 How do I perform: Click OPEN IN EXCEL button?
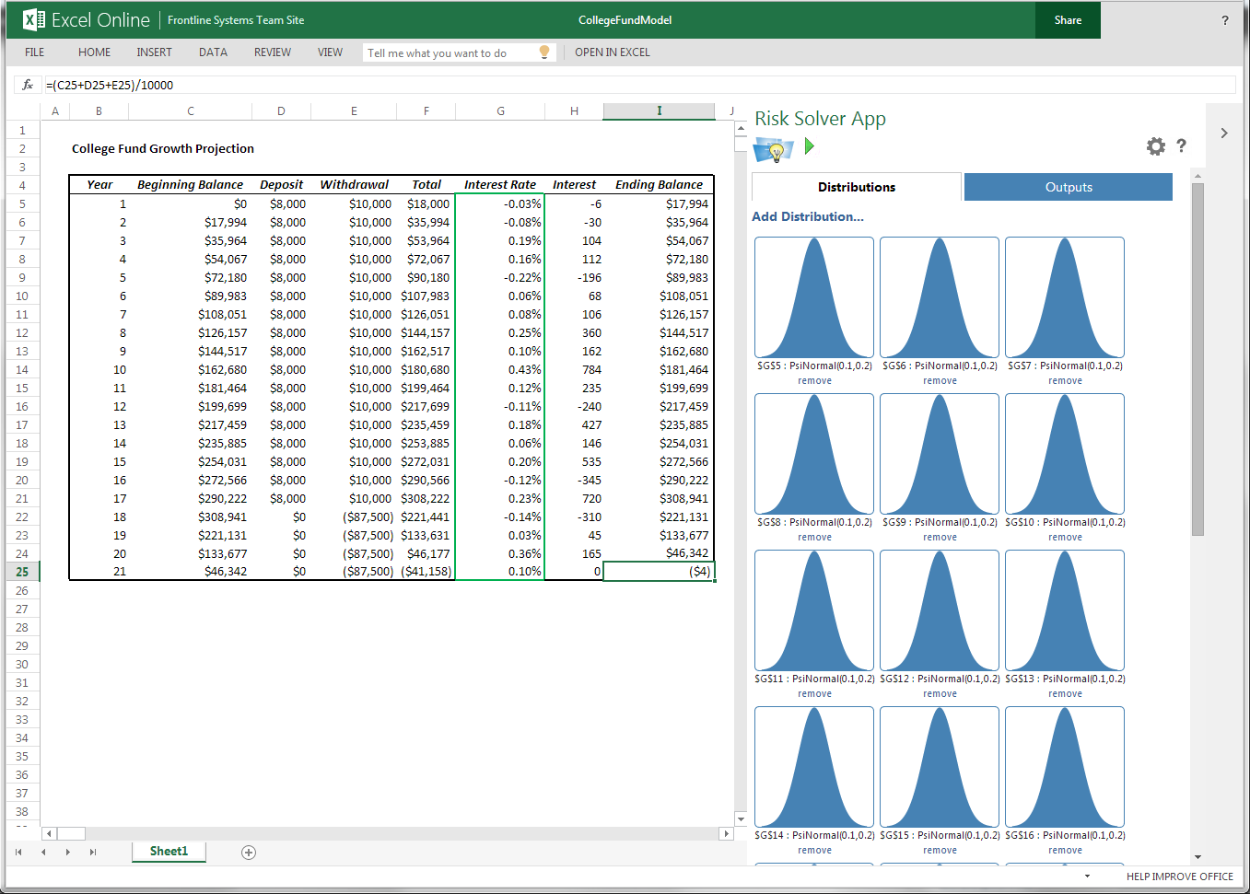coord(612,52)
